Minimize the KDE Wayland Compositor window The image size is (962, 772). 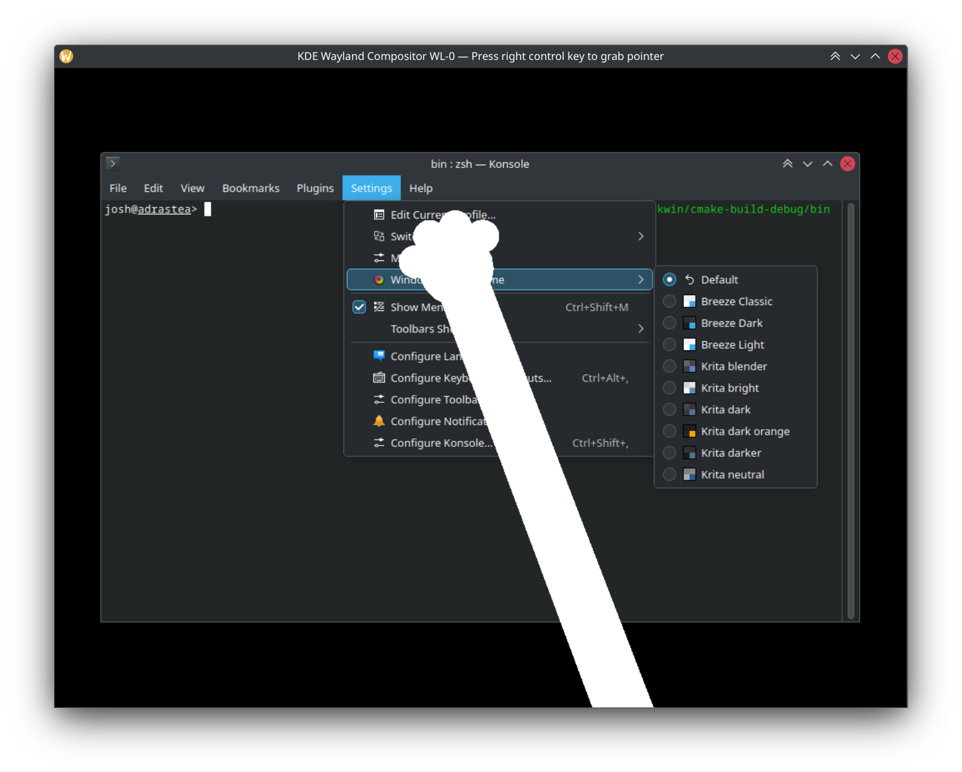(x=855, y=56)
